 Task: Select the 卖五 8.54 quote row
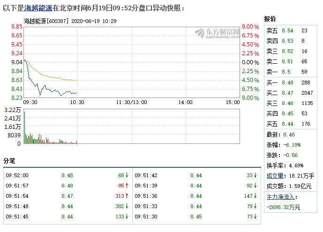(x=291, y=30)
